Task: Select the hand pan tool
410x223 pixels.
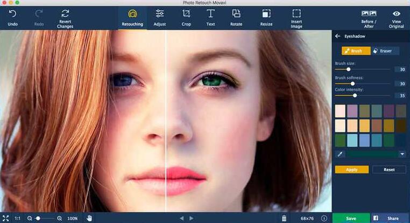Action: point(89,218)
